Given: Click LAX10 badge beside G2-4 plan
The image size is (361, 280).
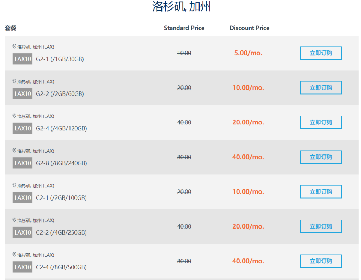Looking at the screenshot, I should (x=23, y=128).
